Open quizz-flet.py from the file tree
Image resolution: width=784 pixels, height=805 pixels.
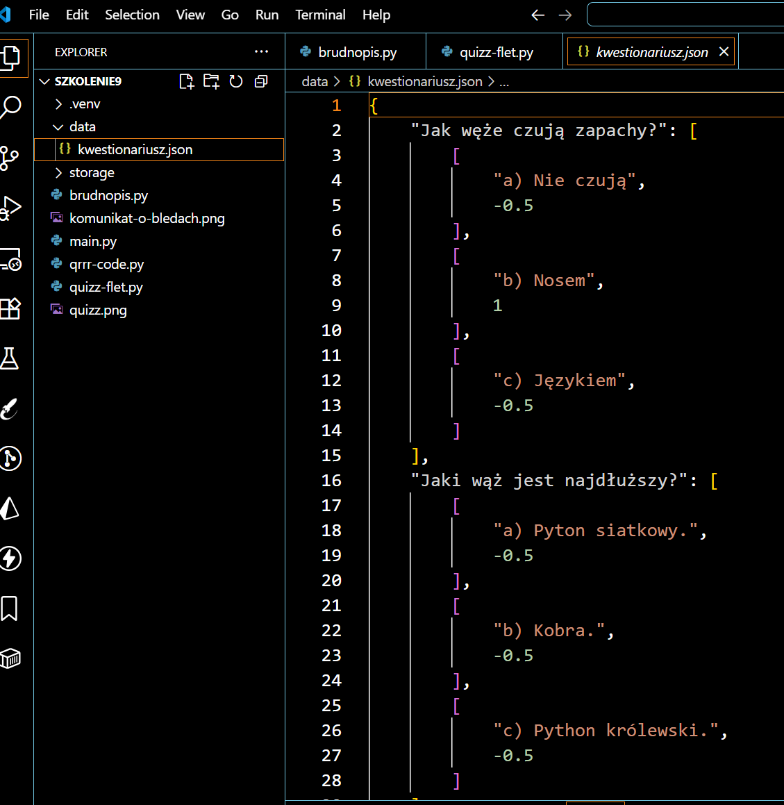[x=159, y=287]
